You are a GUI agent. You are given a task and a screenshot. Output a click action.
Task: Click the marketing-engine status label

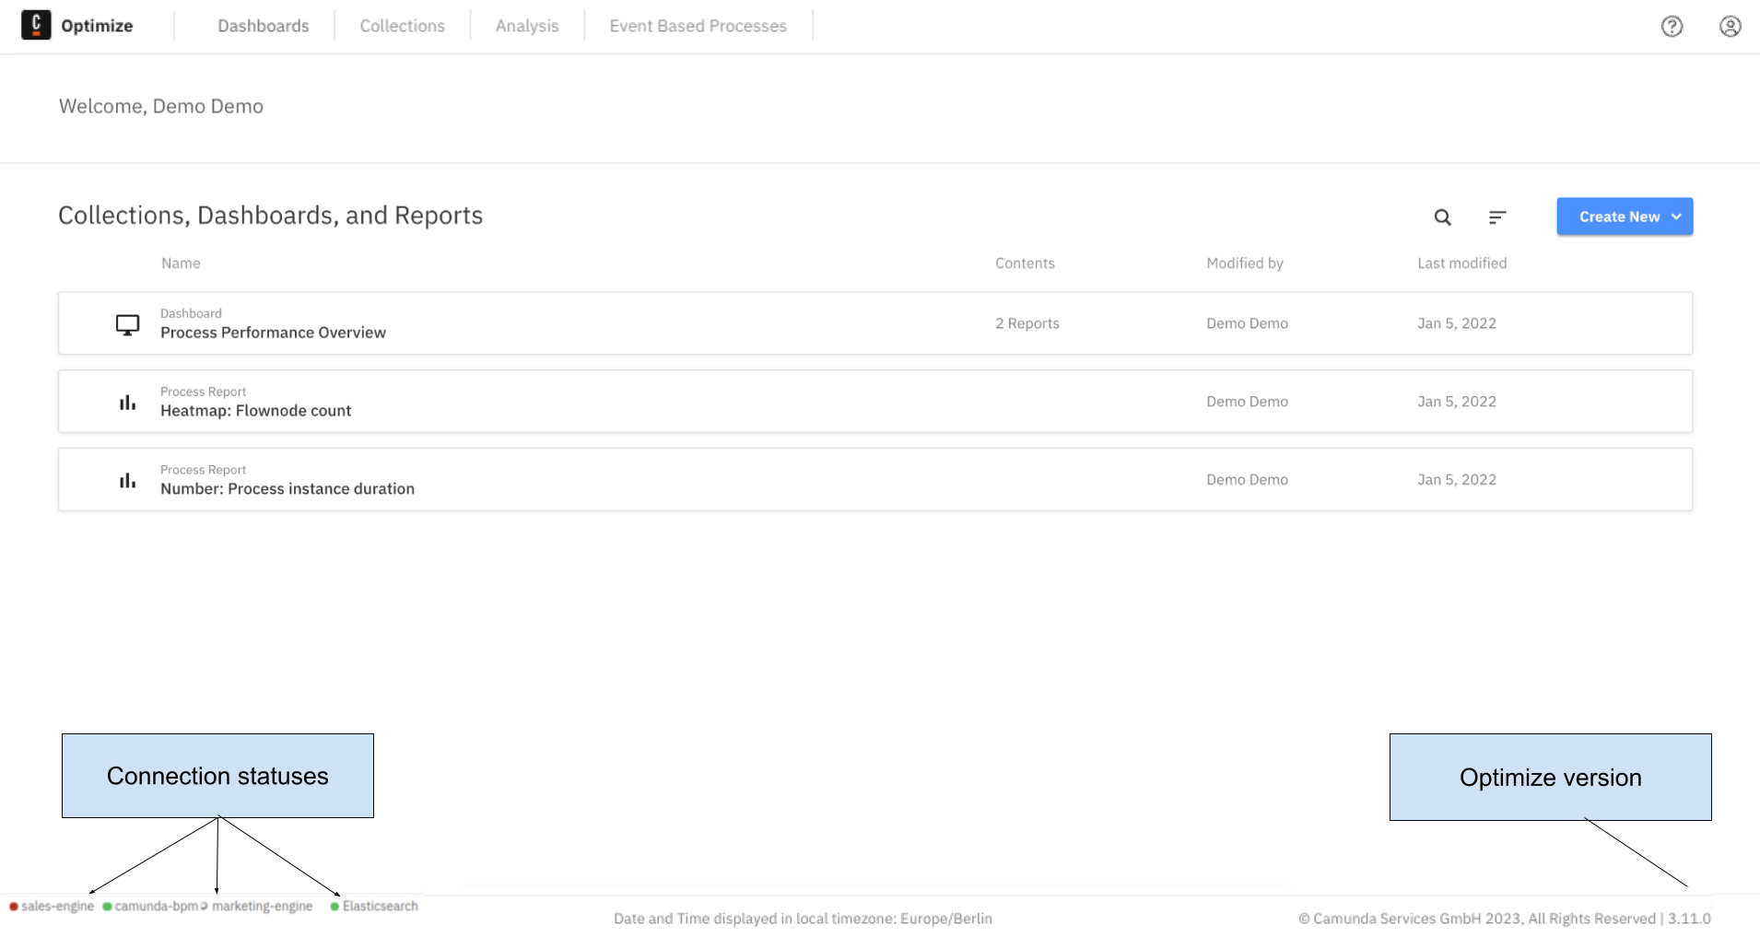[x=263, y=907]
